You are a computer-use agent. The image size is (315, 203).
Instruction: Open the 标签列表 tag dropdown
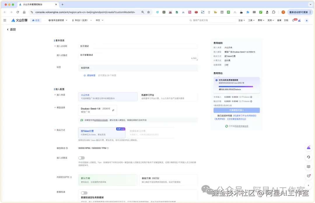138,68
